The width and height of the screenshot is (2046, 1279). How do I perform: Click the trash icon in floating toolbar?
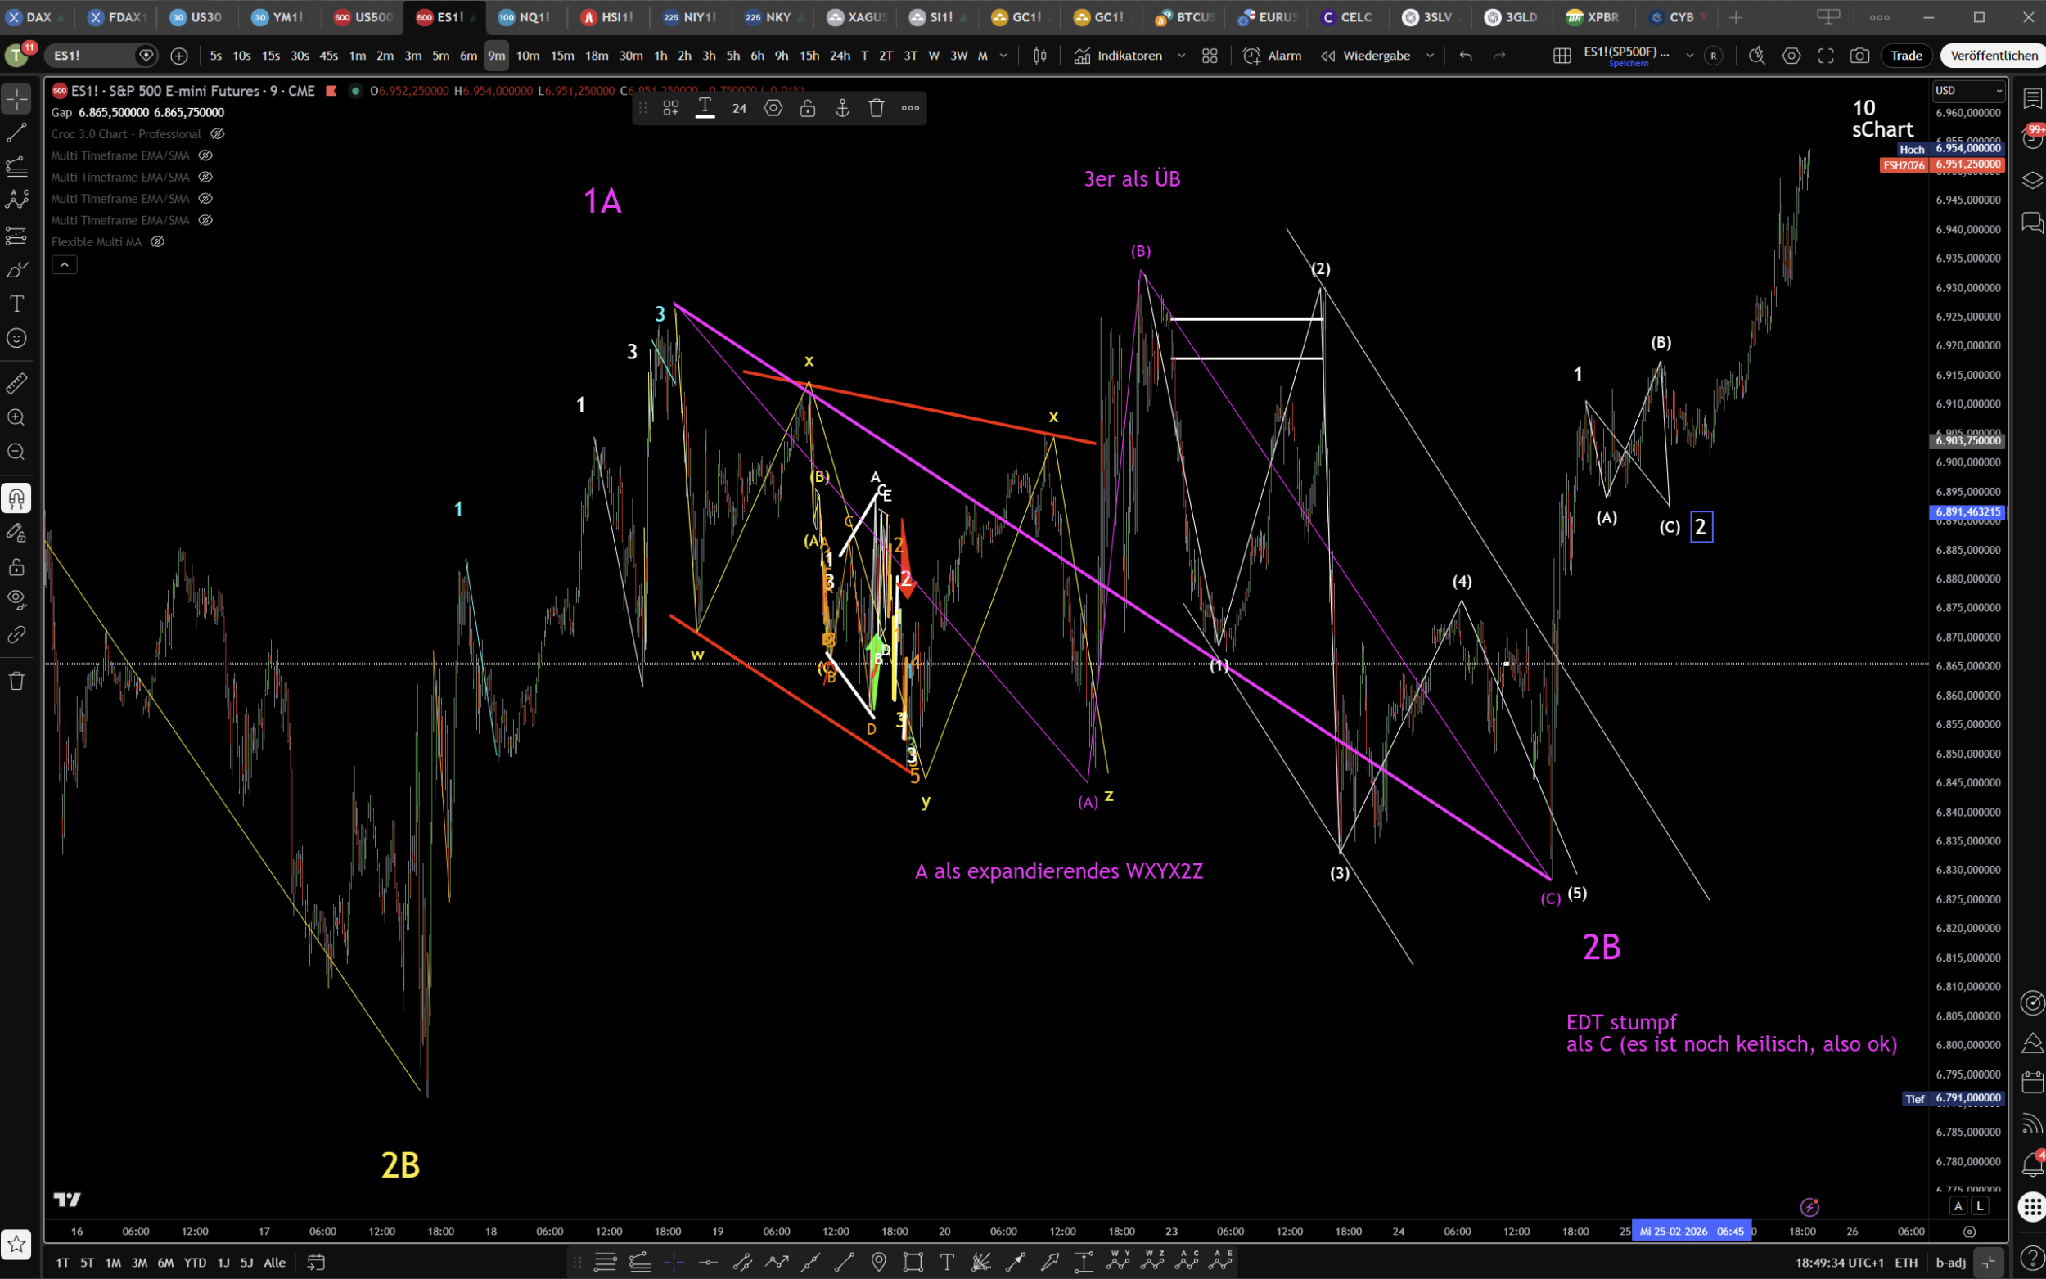[x=877, y=108]
